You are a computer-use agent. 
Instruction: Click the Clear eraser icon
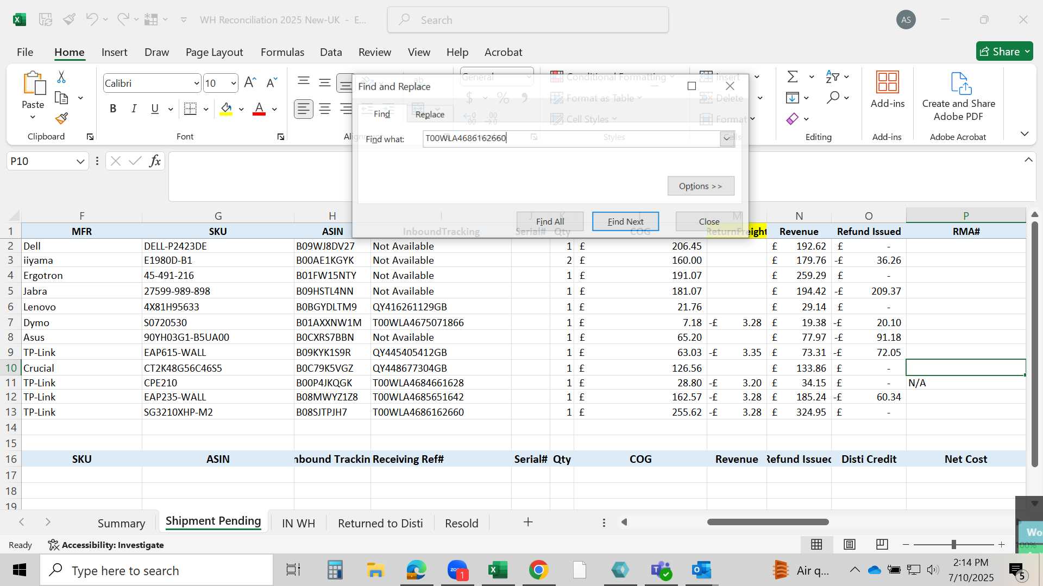pos(793,118)
